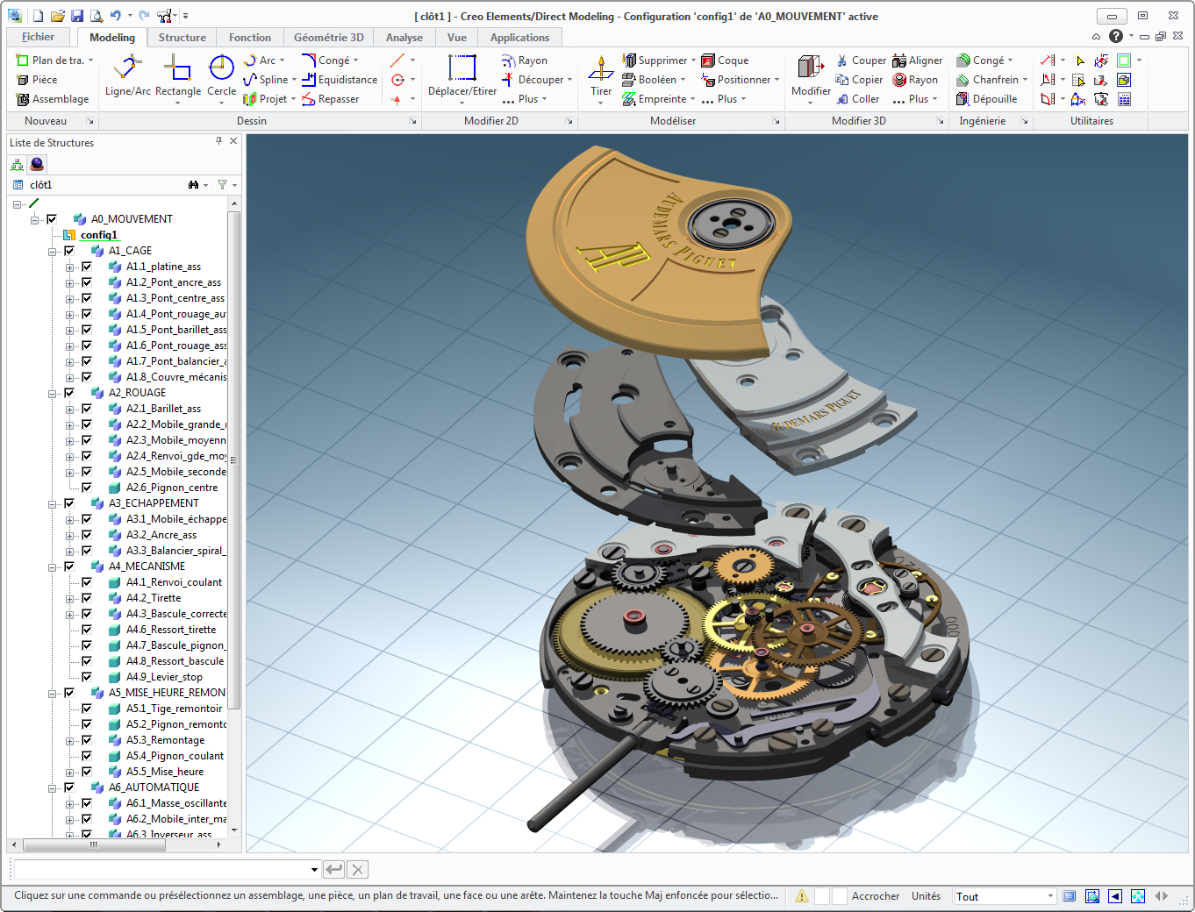Switch to the Structure tab

(x=182, y=38)
